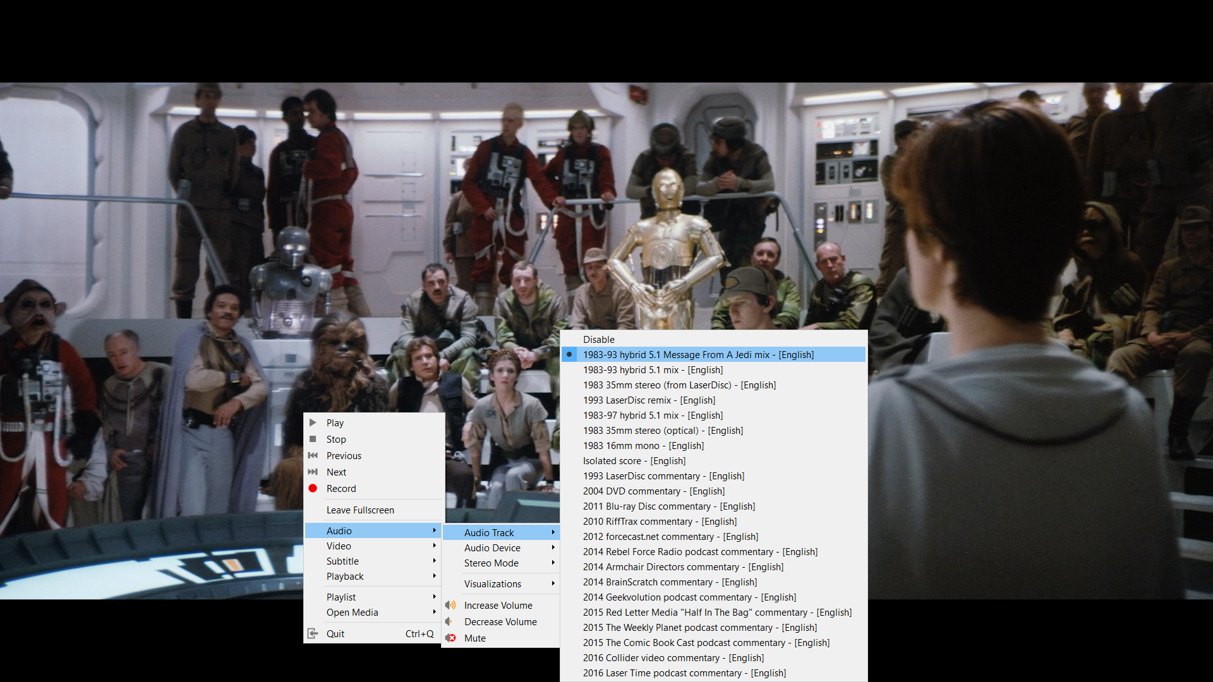Click the Stop square icon
Viewport: 1213px width, 682px height.
tap(313, 439)
